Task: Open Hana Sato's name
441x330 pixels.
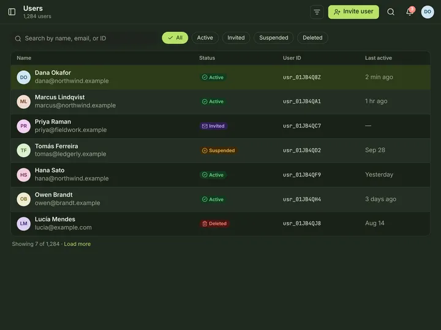Action: pos(50,170)
